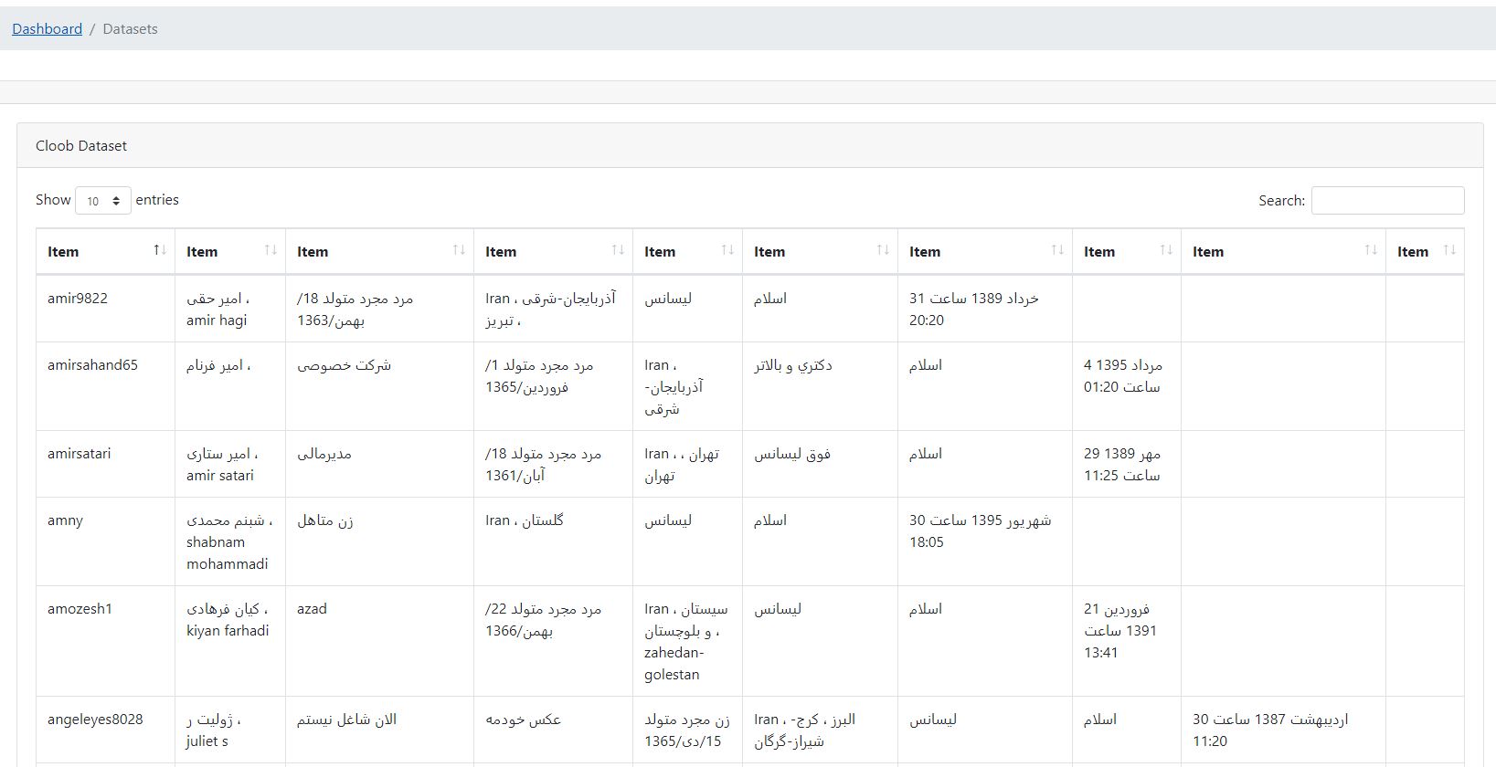Click sort arrows on second Item column

click(x=271, y=250)
